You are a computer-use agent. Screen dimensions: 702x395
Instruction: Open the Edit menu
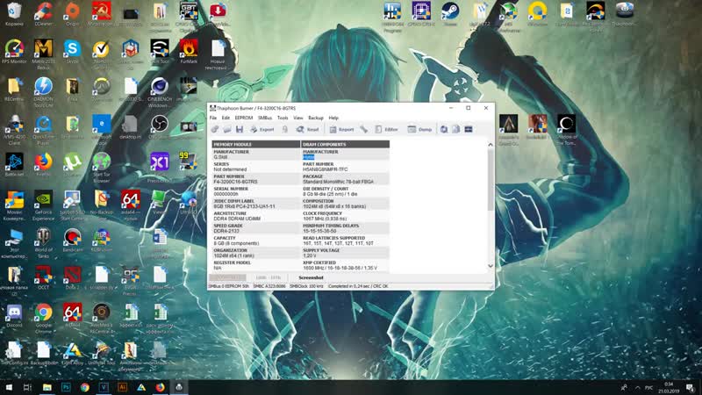click(x=226, y=118)
